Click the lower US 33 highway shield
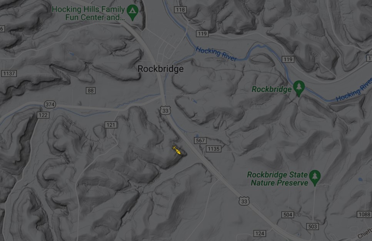372x241 pixels. point(244,201)
